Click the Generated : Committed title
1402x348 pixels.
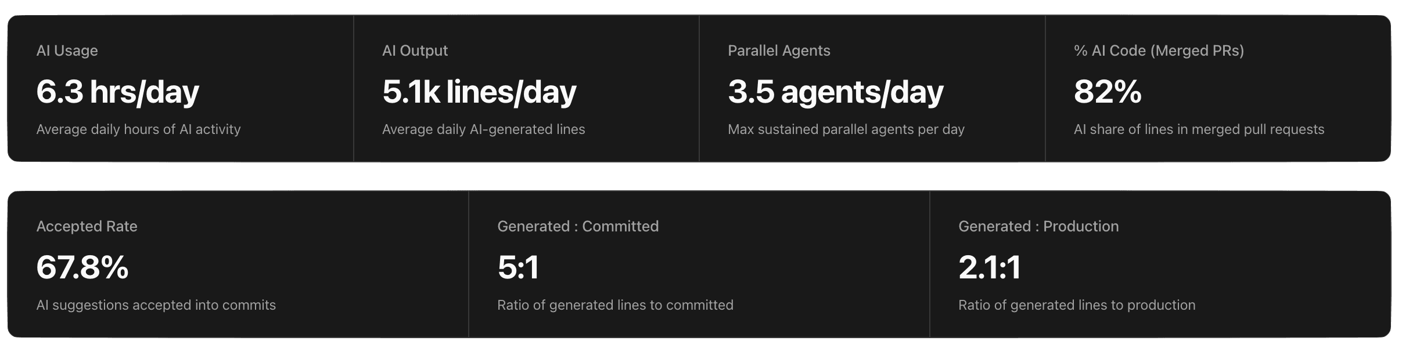[577, 226]
